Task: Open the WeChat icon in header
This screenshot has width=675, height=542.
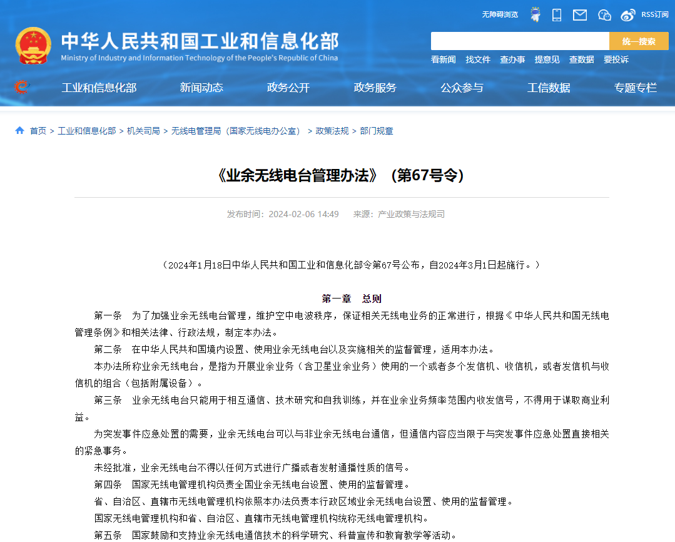Action: click(x=604, y=15)
